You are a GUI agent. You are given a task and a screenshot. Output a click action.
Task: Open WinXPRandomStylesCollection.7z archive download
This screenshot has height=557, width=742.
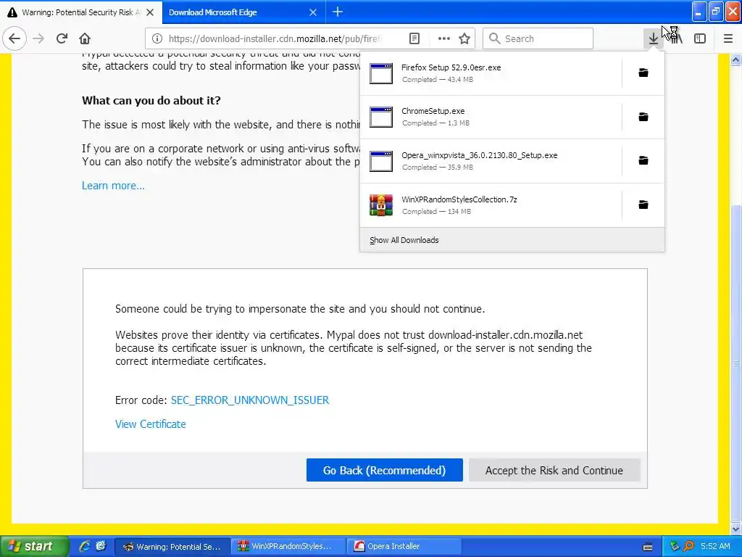pyautogui.click(x=491, y=205)
